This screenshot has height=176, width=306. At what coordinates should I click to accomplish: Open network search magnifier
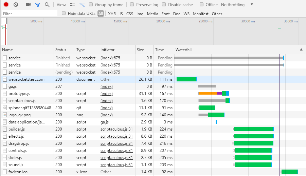(47, 4)
